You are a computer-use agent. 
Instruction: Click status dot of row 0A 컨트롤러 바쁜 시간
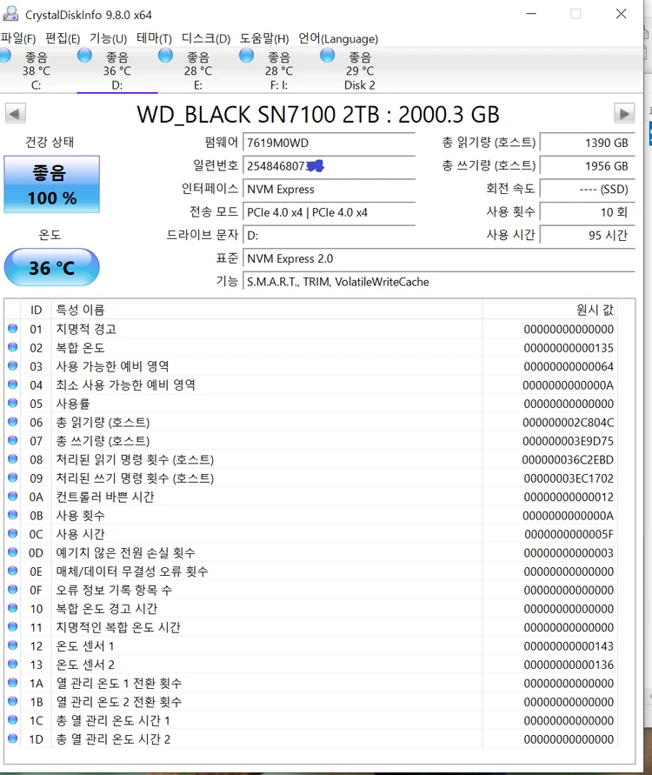[x=13, y=497]
